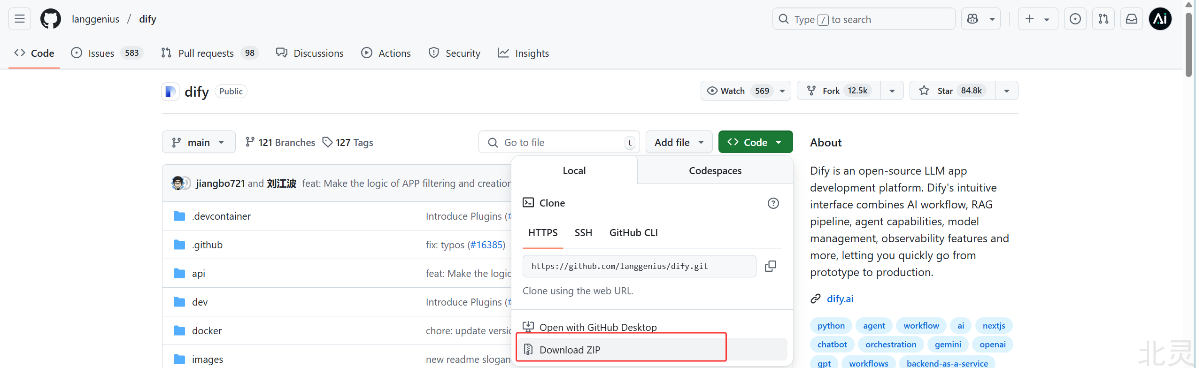Toggle the green Code button
This screenshot has height=368, width=1196.
[x=756, y=142]
